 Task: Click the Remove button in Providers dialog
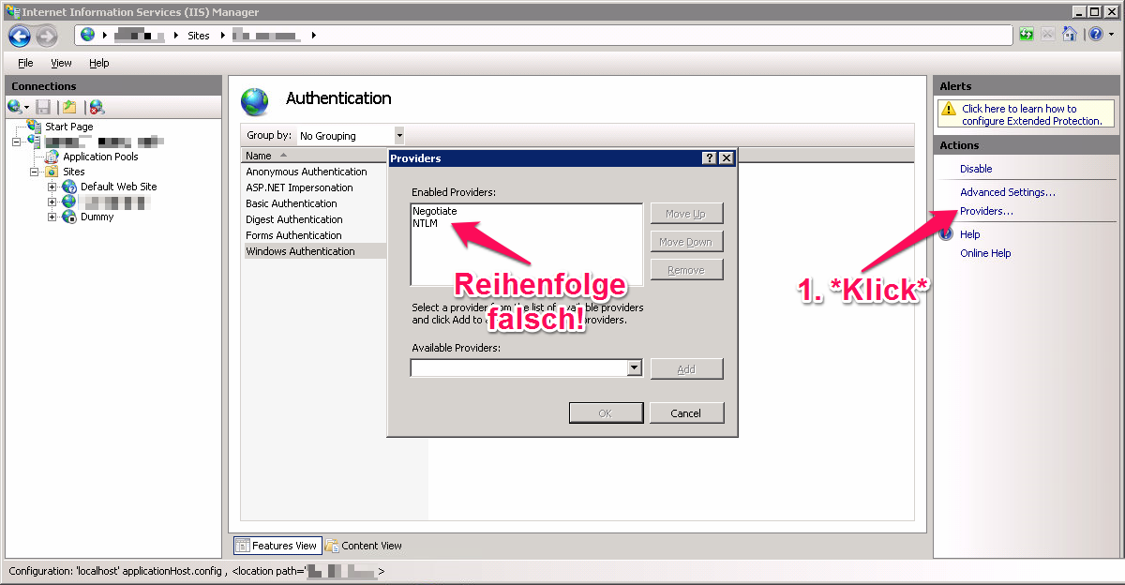click(686, 270)
